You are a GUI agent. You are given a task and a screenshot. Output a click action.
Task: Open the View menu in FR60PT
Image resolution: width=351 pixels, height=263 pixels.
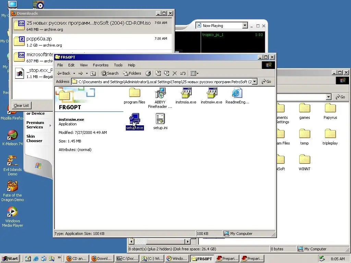tap(84, 65)
